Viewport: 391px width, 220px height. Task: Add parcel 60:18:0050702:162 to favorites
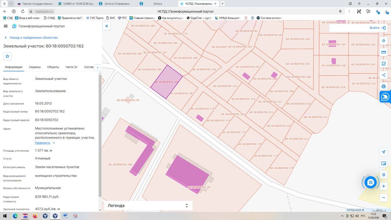click(7, 56)
